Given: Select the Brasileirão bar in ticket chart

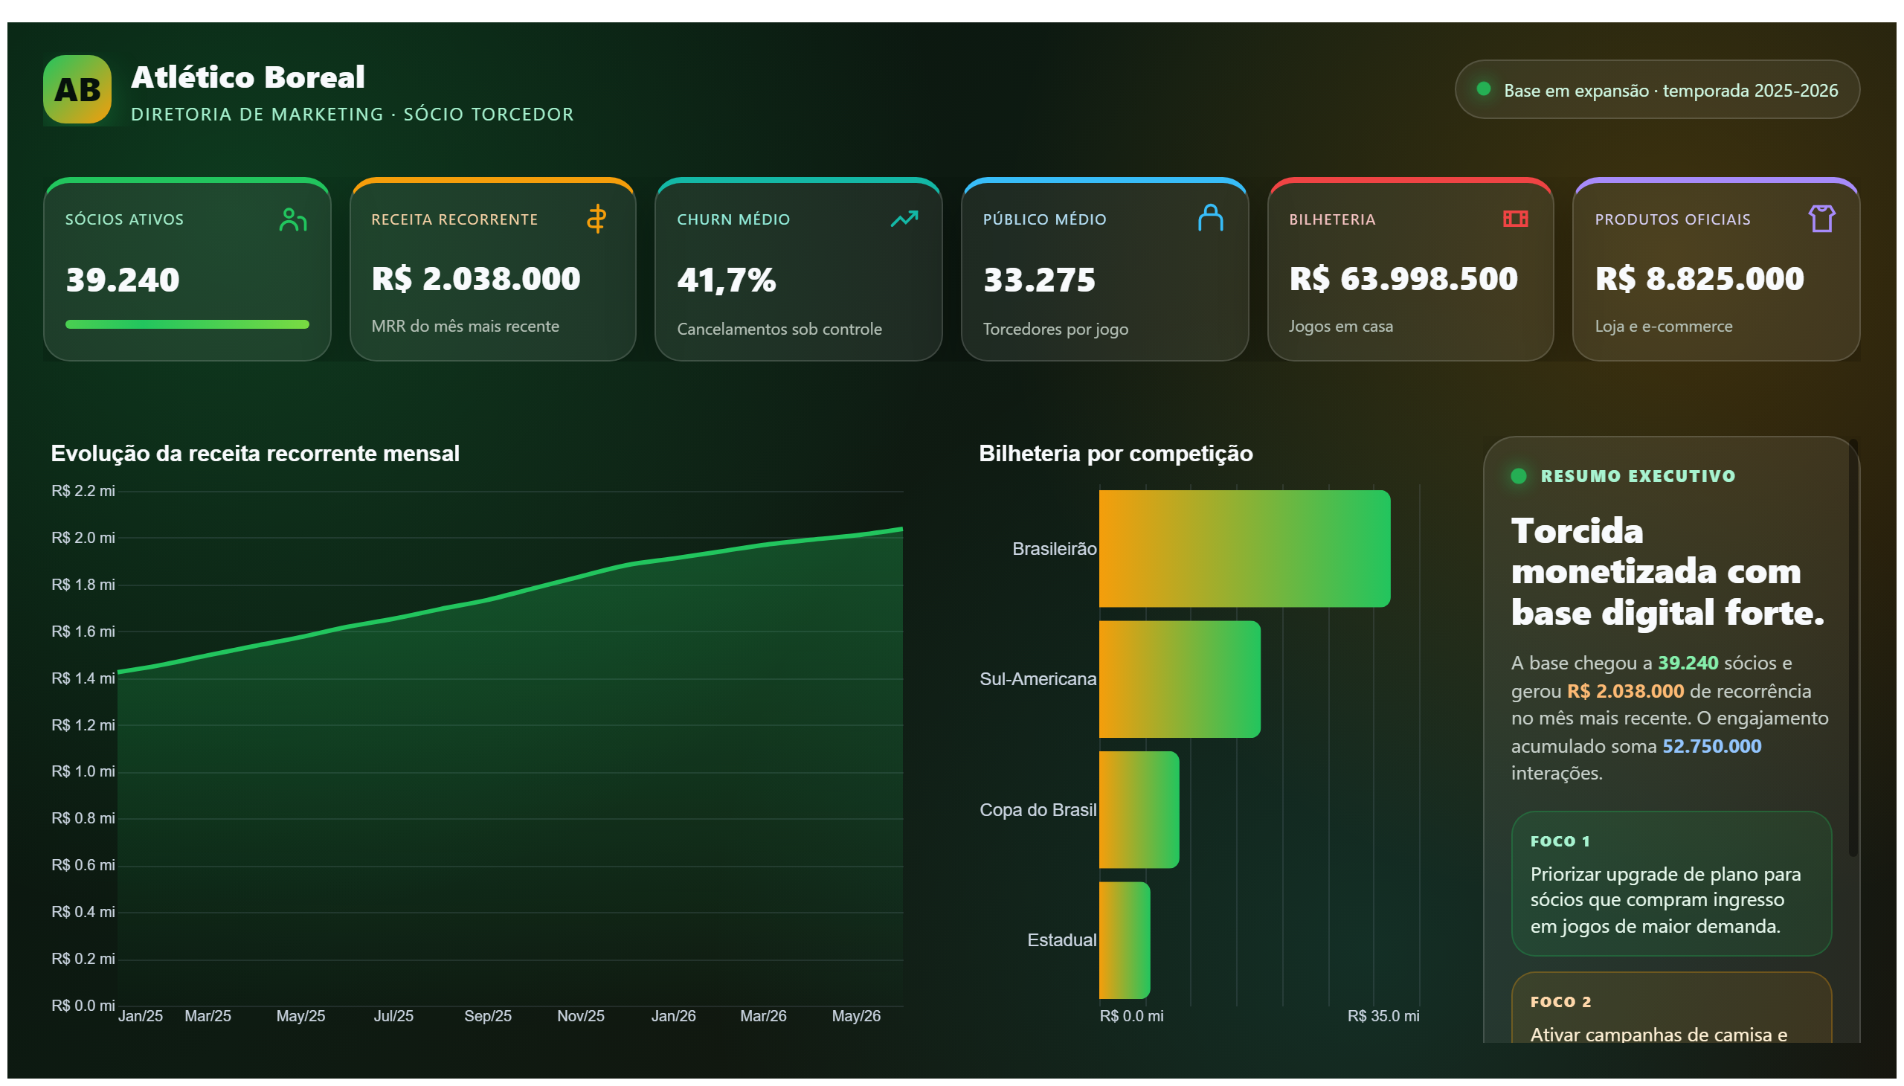Looking at the screenshot, I should tap(1245, 548).
